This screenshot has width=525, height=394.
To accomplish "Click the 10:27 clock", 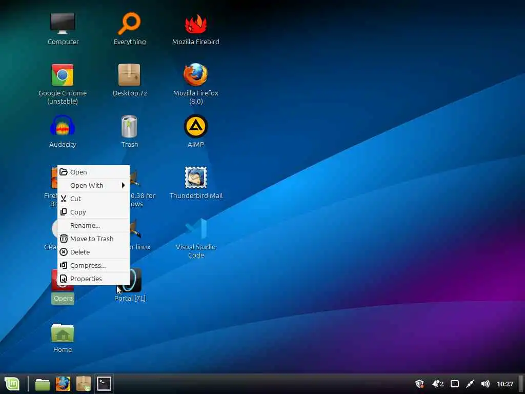I will click(x=505, y=384).
